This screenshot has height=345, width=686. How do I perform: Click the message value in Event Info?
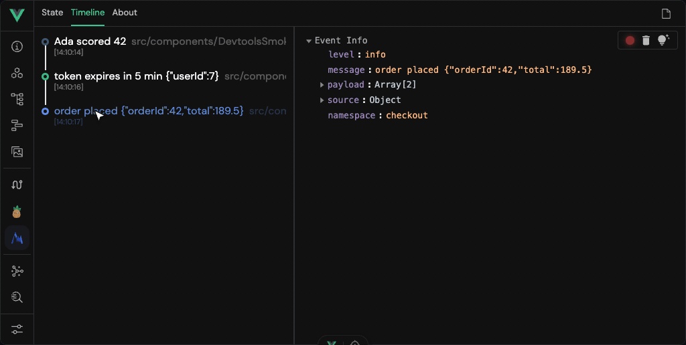coord(484,70)
